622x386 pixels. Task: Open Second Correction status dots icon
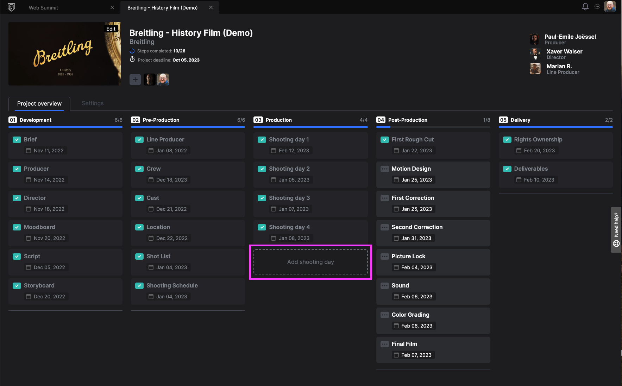[385, 227]
